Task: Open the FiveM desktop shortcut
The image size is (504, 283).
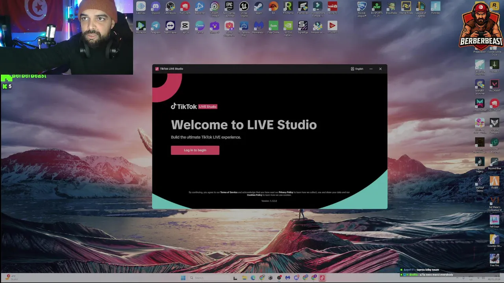Action: tap(494, 183)
